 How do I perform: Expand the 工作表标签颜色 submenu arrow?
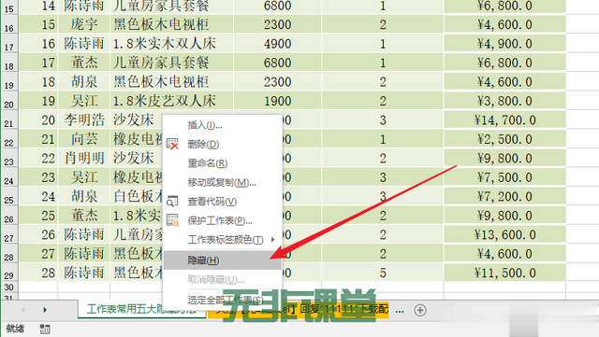point(272,239)
